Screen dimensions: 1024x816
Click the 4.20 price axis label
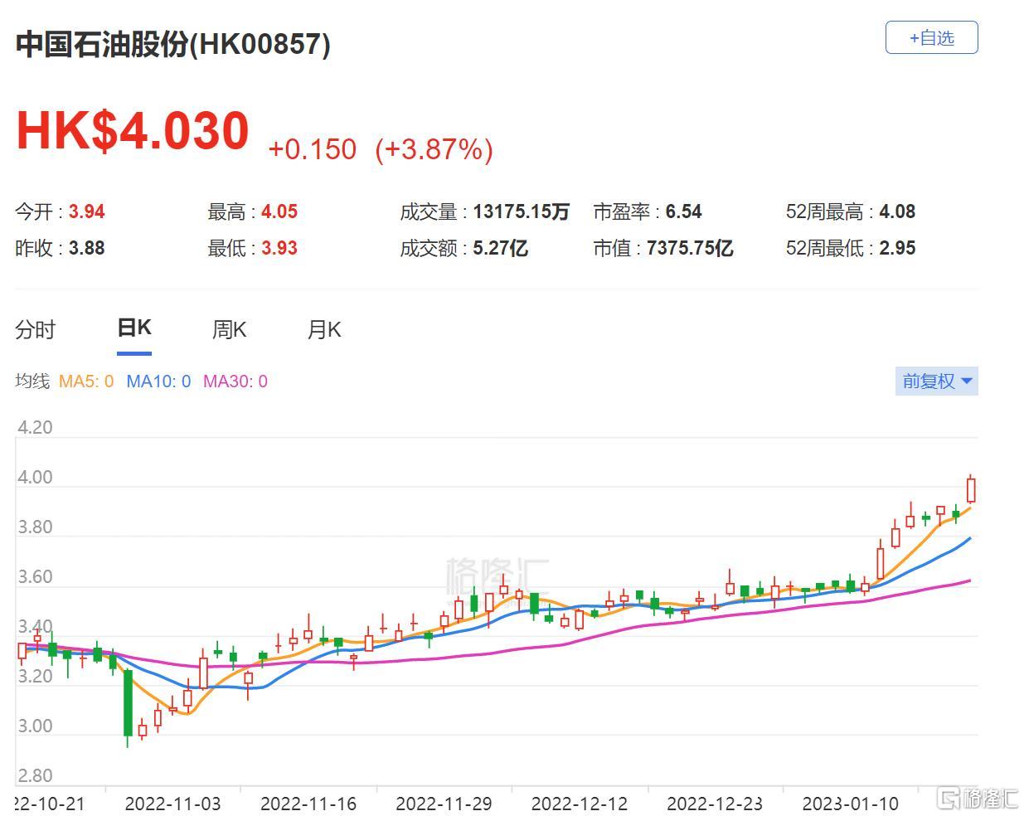click(x=35, y=428)
